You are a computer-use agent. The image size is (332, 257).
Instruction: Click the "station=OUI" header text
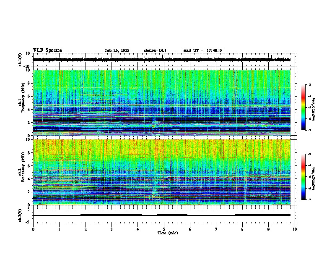coord(155,50)
